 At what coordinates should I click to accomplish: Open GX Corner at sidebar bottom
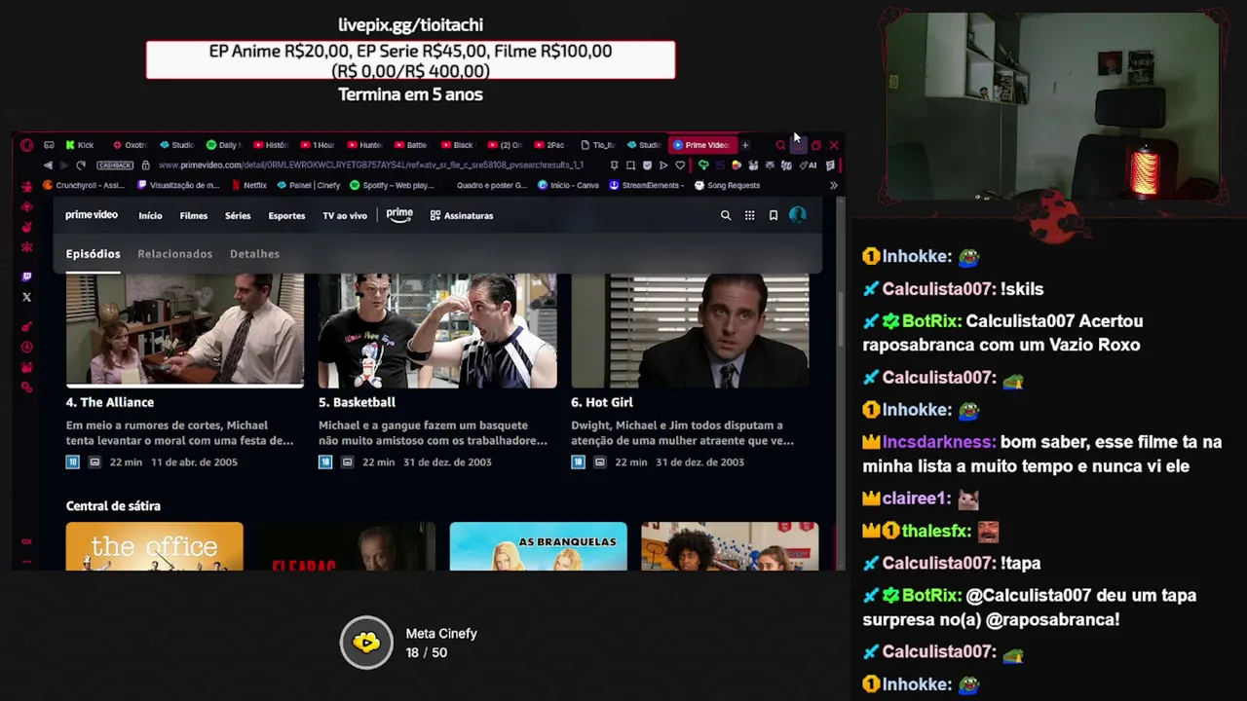pos(26,541)
